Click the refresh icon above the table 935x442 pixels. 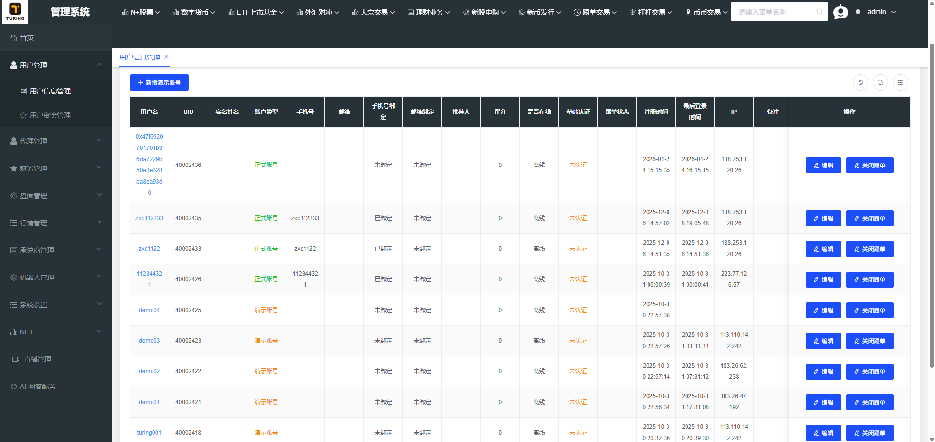point(860,83)
